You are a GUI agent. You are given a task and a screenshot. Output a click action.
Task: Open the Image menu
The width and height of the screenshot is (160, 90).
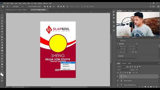point(12,3)
